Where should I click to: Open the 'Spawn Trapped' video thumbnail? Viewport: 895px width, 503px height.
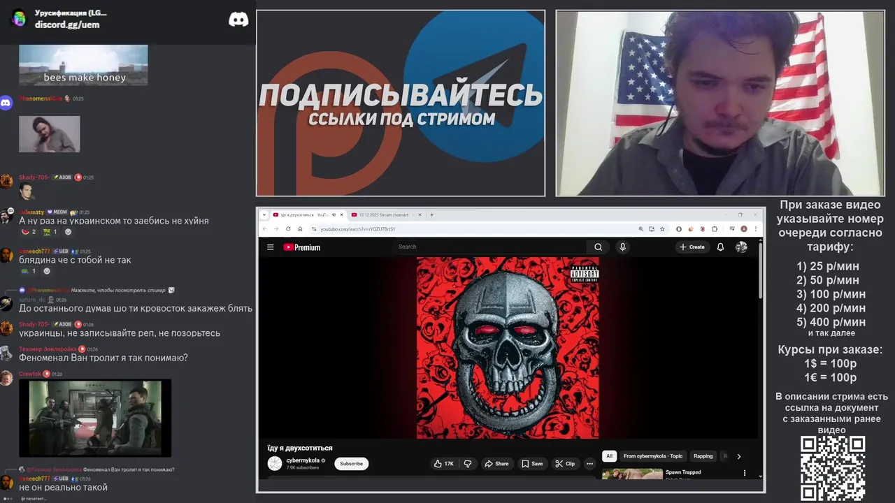[632, 474]
